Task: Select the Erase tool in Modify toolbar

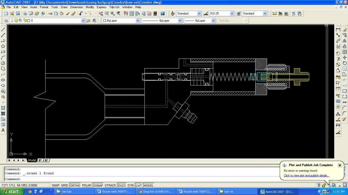Action: pyautogui.click(x=345, y=30)
